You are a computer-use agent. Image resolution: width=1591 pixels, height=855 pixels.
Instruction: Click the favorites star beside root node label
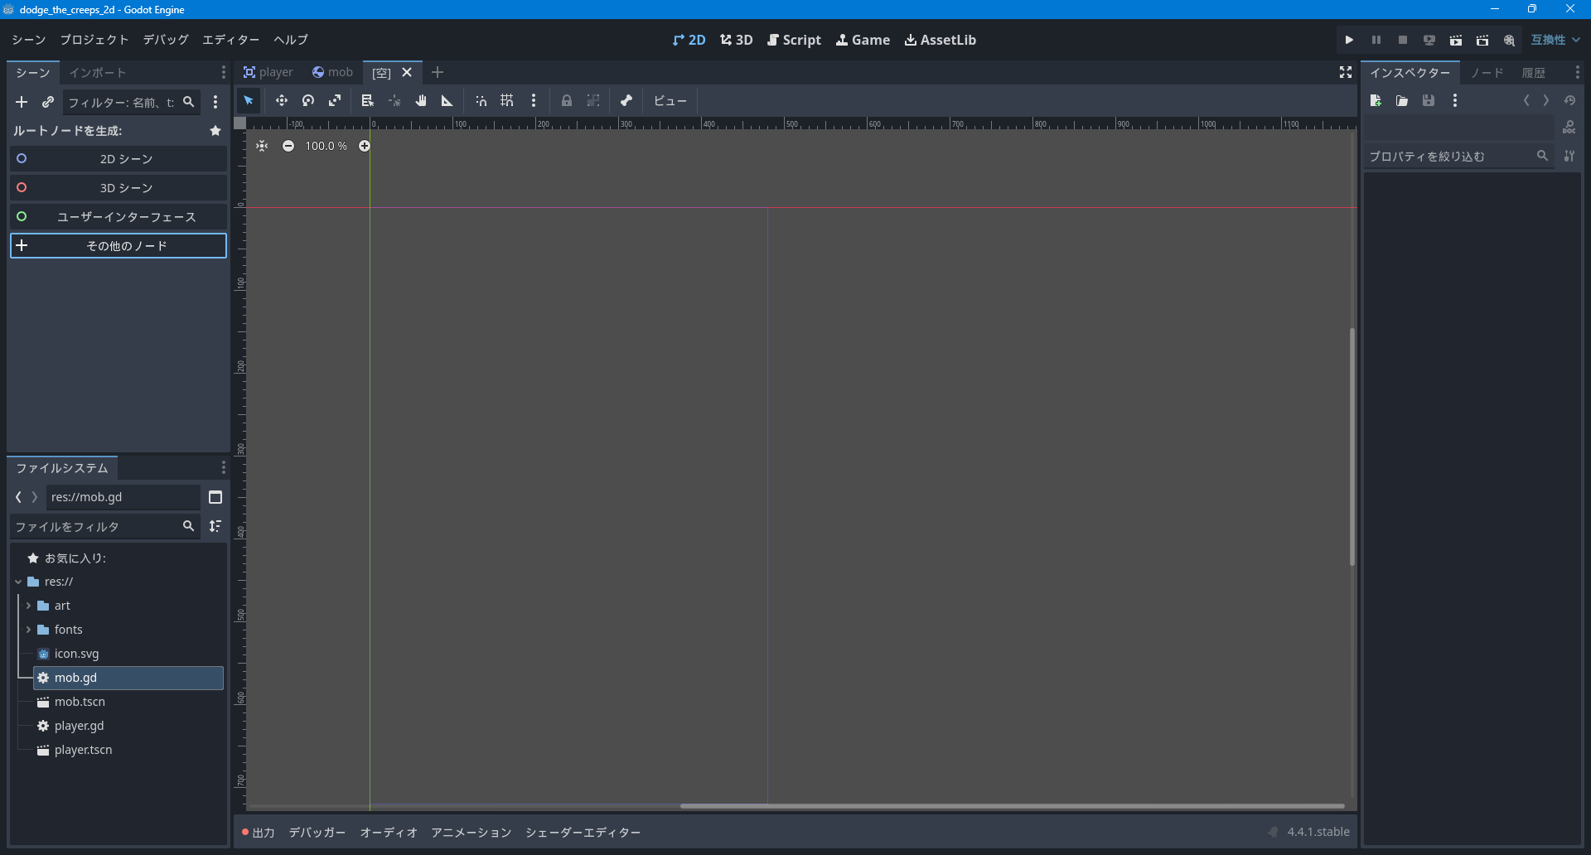coord(215,131)
